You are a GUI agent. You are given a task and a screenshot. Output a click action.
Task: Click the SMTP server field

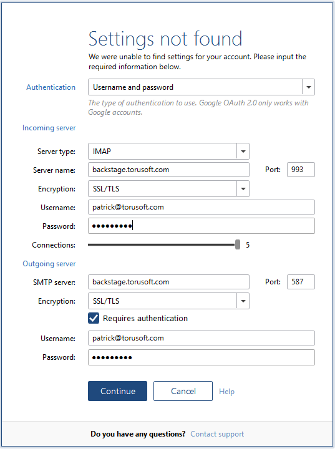click(168, 282)
